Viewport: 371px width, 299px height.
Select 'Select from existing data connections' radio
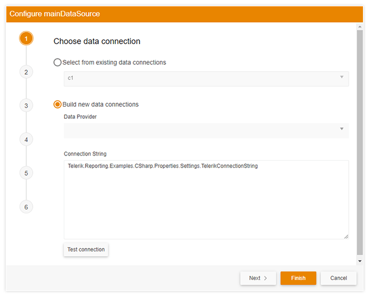click(x=57, y=63)
